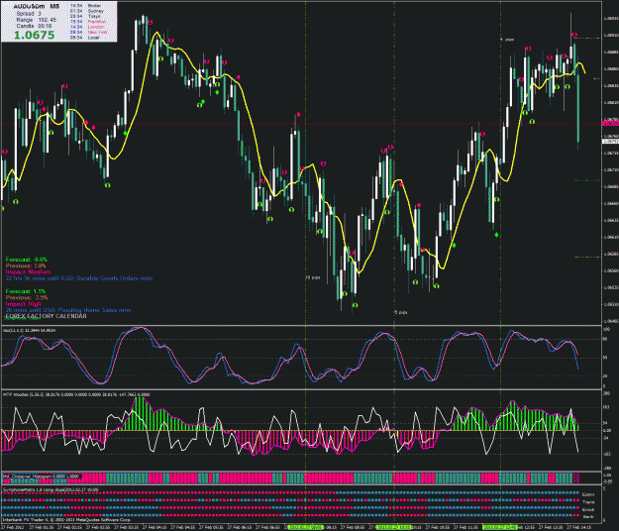The width and height of the screenshot is (619, 531).
Task: Click the MA Crossover Histogram indicator label
Action: [41, 477]
